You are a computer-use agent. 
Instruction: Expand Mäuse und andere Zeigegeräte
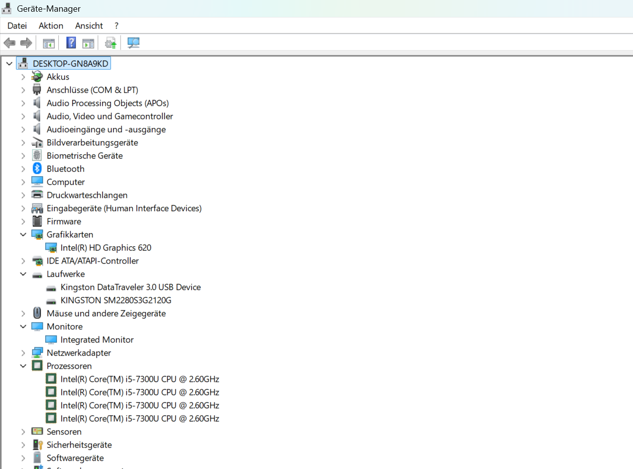coord(23,313)
